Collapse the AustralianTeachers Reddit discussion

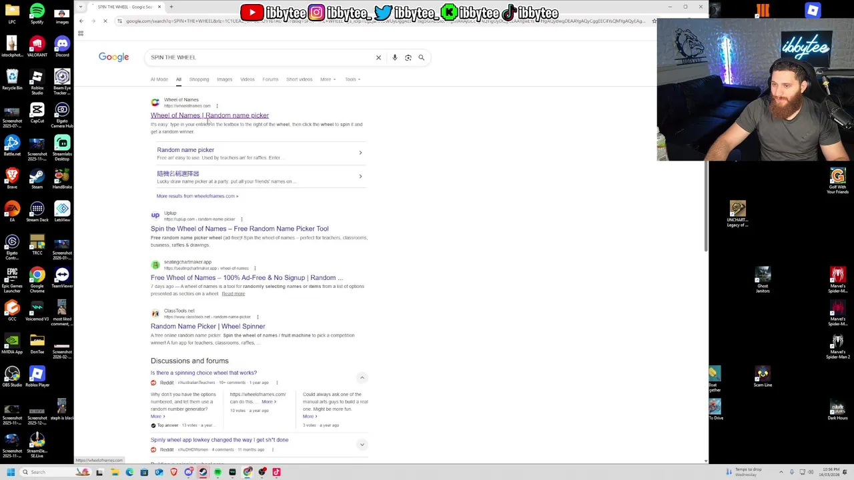tap(362, 377)
